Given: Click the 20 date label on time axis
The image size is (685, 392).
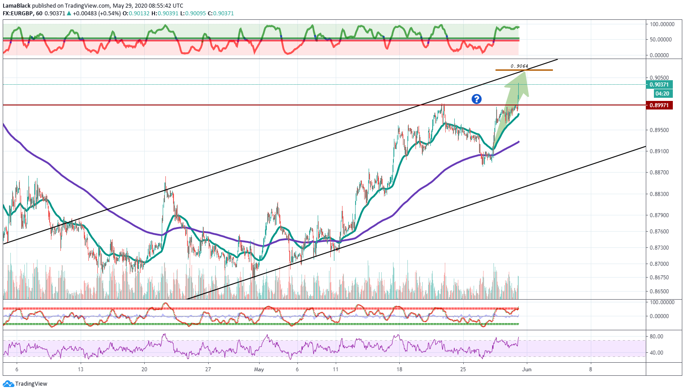Looking at the screenshot, I should tap(144, 369).
